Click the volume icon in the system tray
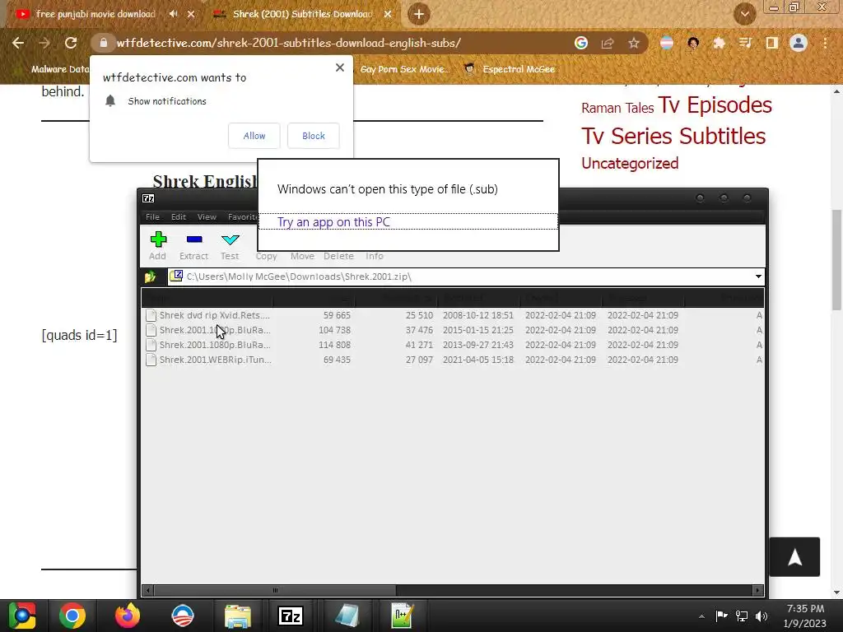Screen dimensions: 843x632 [761, 616]
